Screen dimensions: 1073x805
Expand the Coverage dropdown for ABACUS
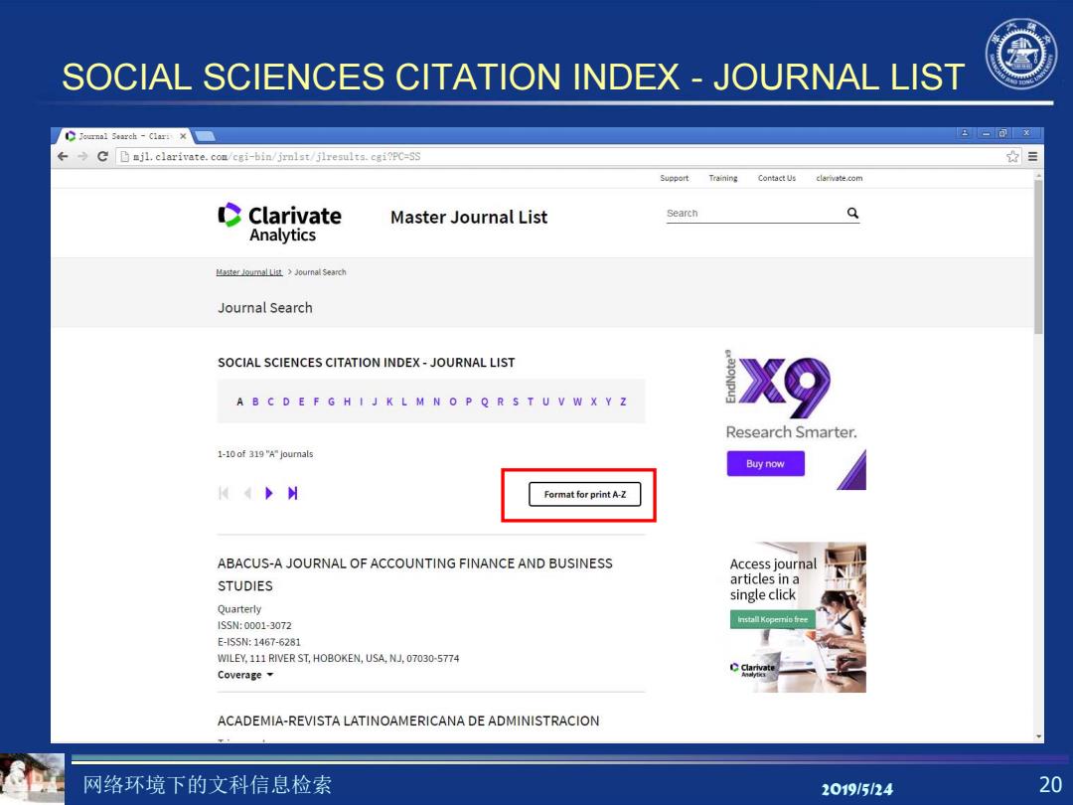(245, 675)
